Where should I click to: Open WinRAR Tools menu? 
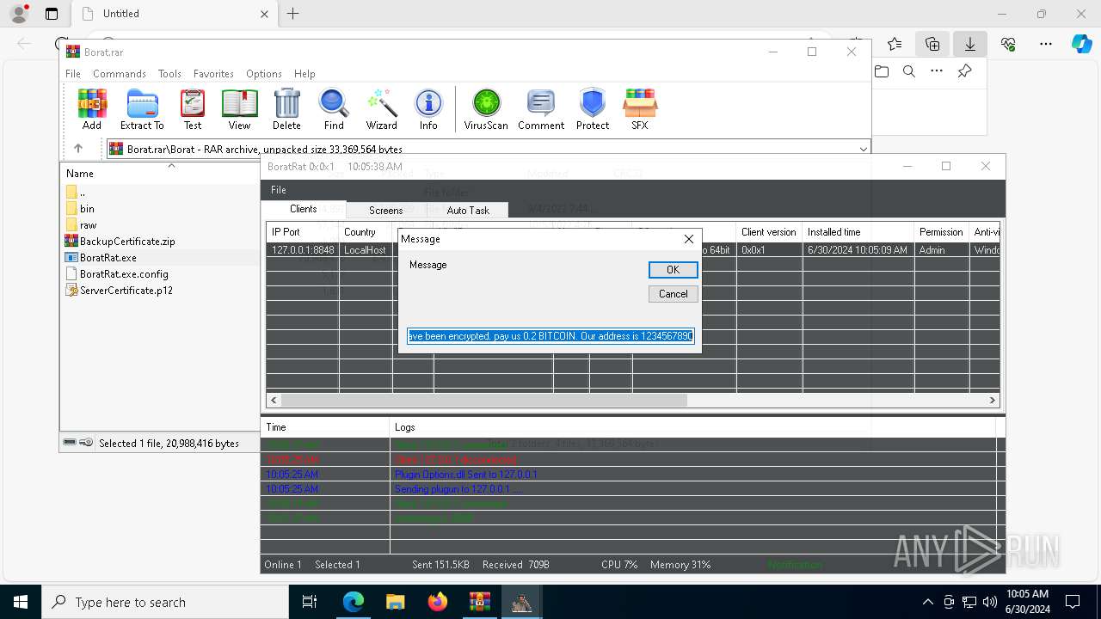pos(169,74)
